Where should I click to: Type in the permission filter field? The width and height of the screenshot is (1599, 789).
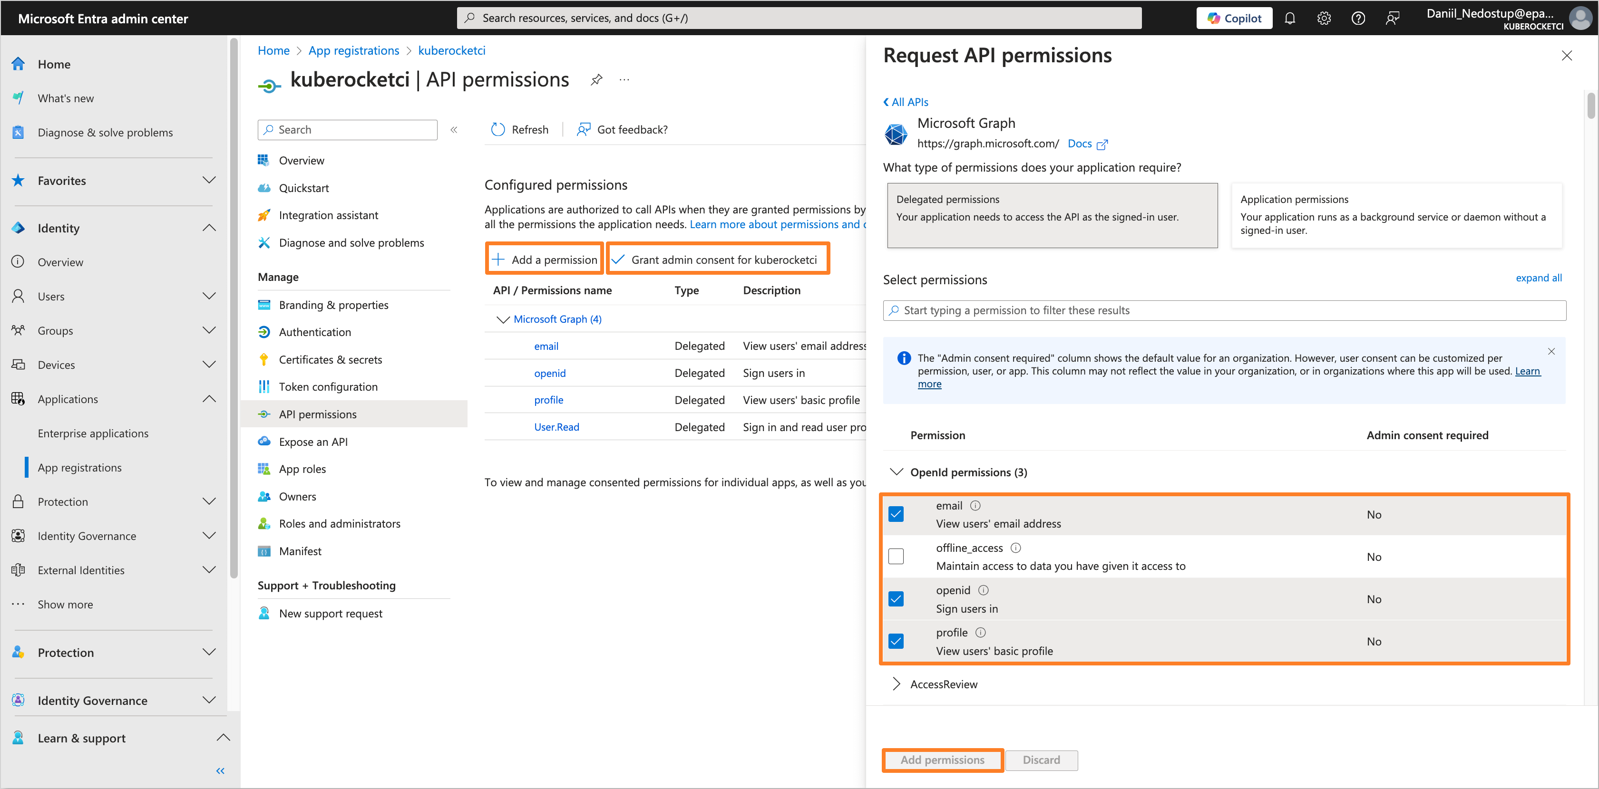click(x=1223, y=310)
